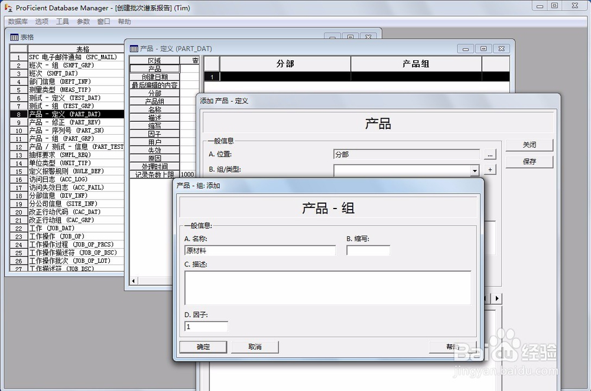Select row 分部信息 (DIV_INF)
Viewport: 591px width, 391px height.
pos(76,196)
